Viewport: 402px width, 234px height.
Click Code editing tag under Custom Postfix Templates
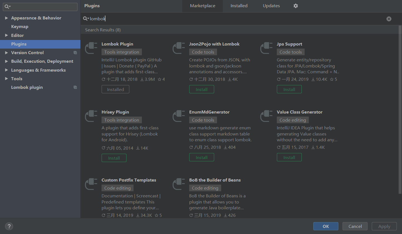pyautogui.click(x=117, y=188)
